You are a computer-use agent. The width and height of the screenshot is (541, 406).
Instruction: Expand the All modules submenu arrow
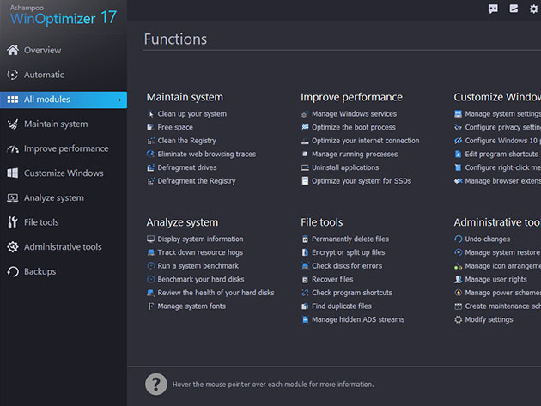point(119,100)
